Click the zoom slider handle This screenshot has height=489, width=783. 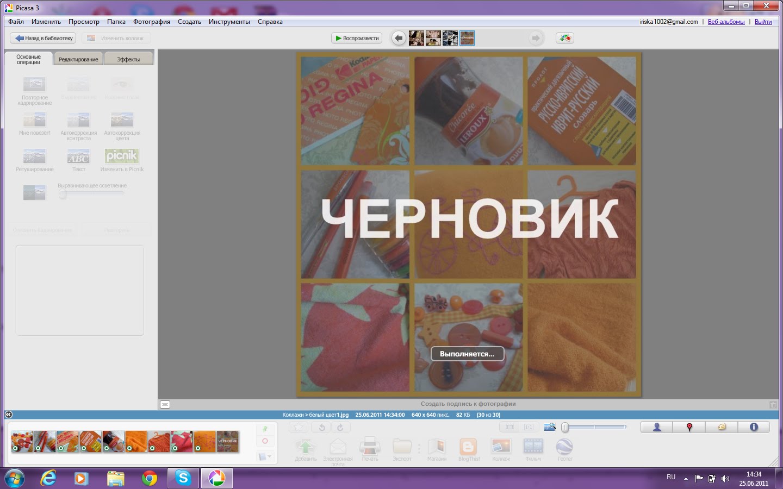pyautogui.click(x=565, y=428)
